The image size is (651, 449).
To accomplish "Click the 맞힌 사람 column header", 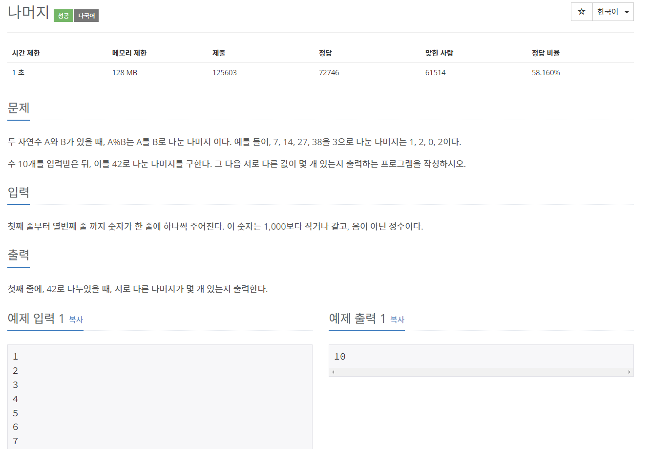I will click(439, 53).
